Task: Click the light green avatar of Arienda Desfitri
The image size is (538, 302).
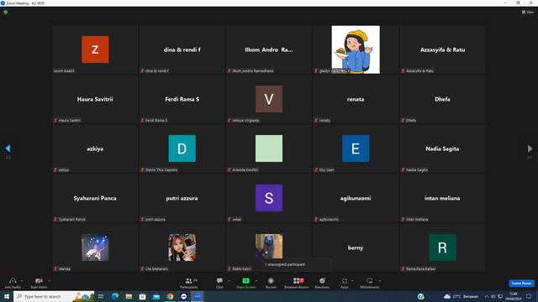Action: click(x=269, y=148)
